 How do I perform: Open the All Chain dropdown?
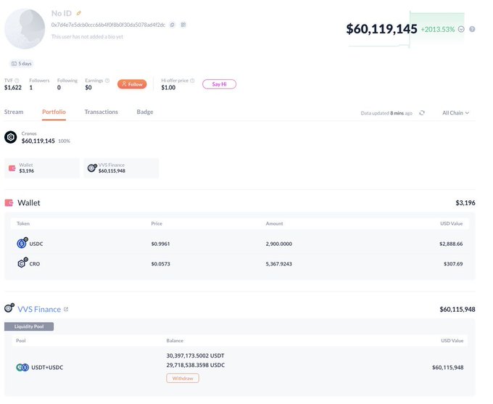click(x=455, y=113)
